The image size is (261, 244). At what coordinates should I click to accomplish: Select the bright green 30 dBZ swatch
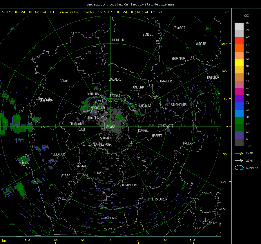[239, 121]
